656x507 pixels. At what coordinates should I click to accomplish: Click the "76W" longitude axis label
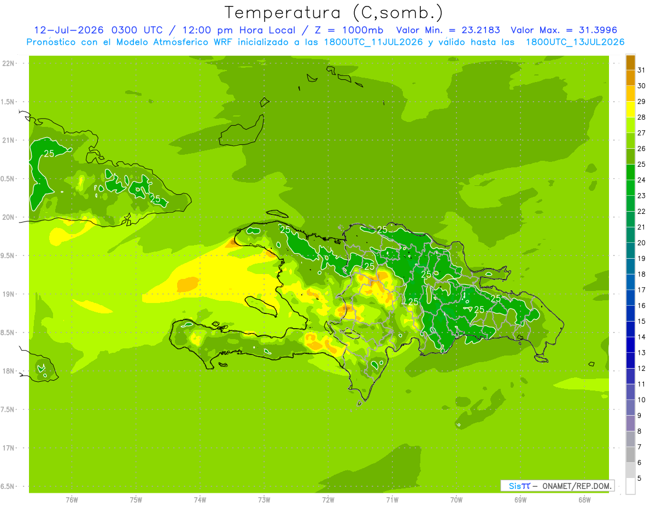[x=72, y=500]
